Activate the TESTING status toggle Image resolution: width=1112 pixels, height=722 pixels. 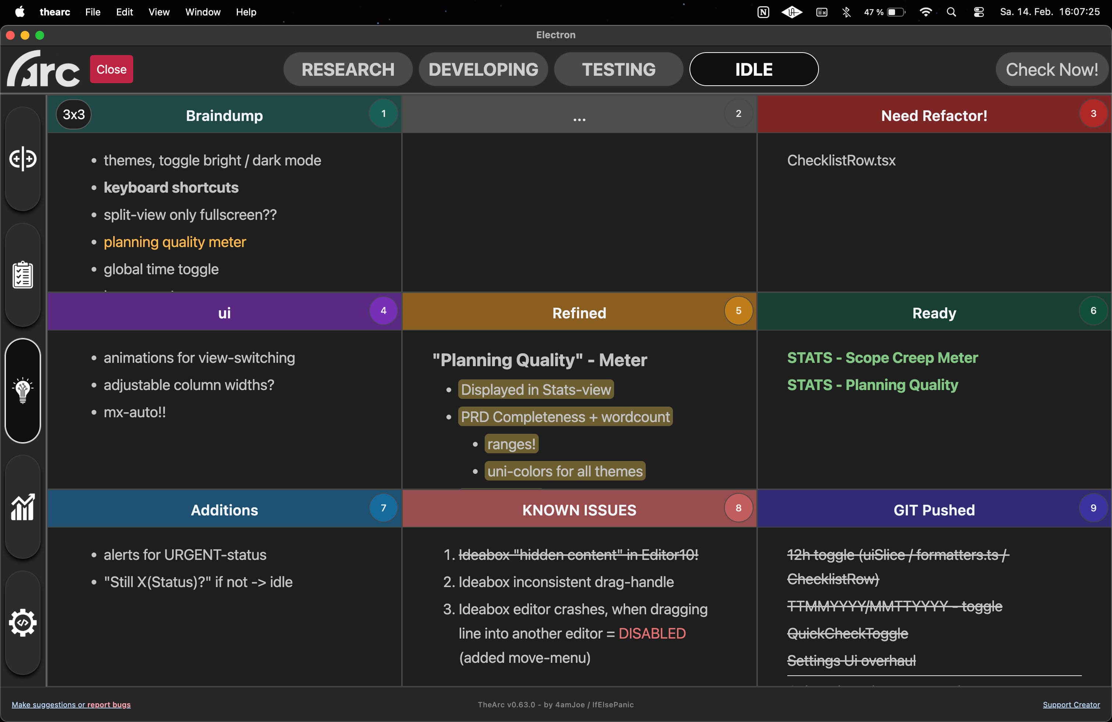point(619,69)
